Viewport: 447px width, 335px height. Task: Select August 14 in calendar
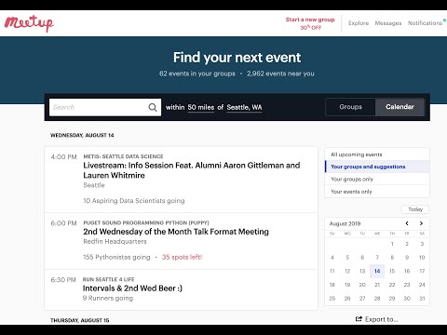(x=377, y=271)
